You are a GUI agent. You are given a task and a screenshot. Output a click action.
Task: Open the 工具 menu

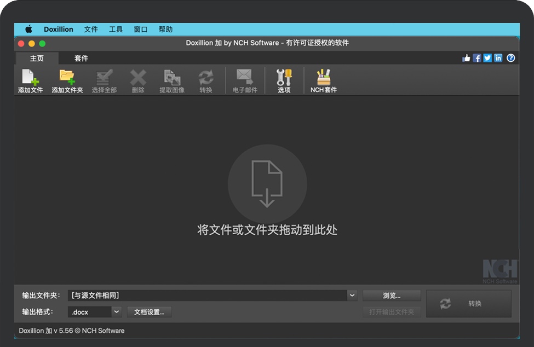tap(116, 29)
